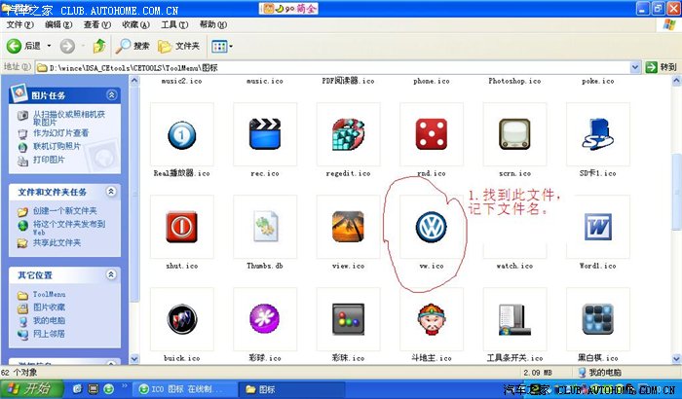Select the shut.ico red power icon
This screenshot has height=399, width=682.
coord(181,228)
